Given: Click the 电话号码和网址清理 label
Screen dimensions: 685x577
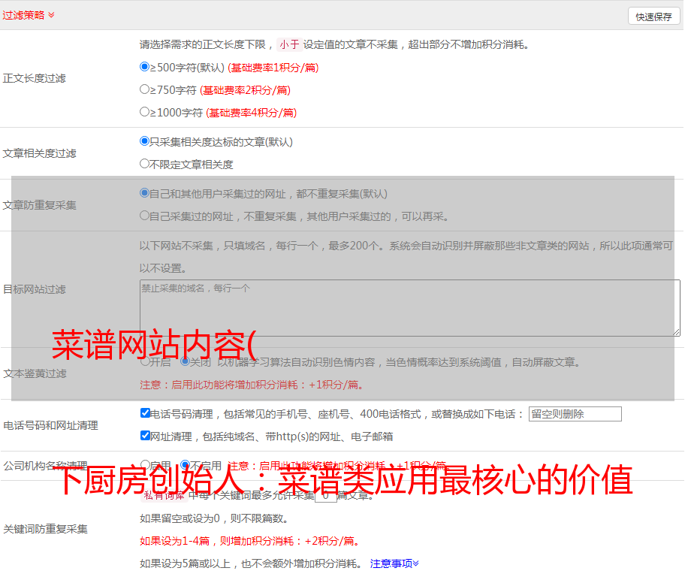Looking at the screenshot, I should point(50,425).
